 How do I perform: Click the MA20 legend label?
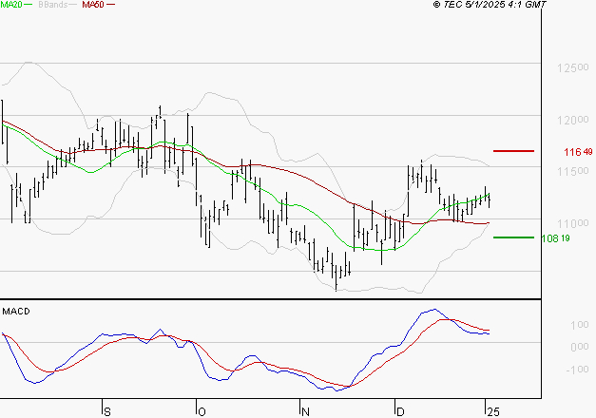10,5
